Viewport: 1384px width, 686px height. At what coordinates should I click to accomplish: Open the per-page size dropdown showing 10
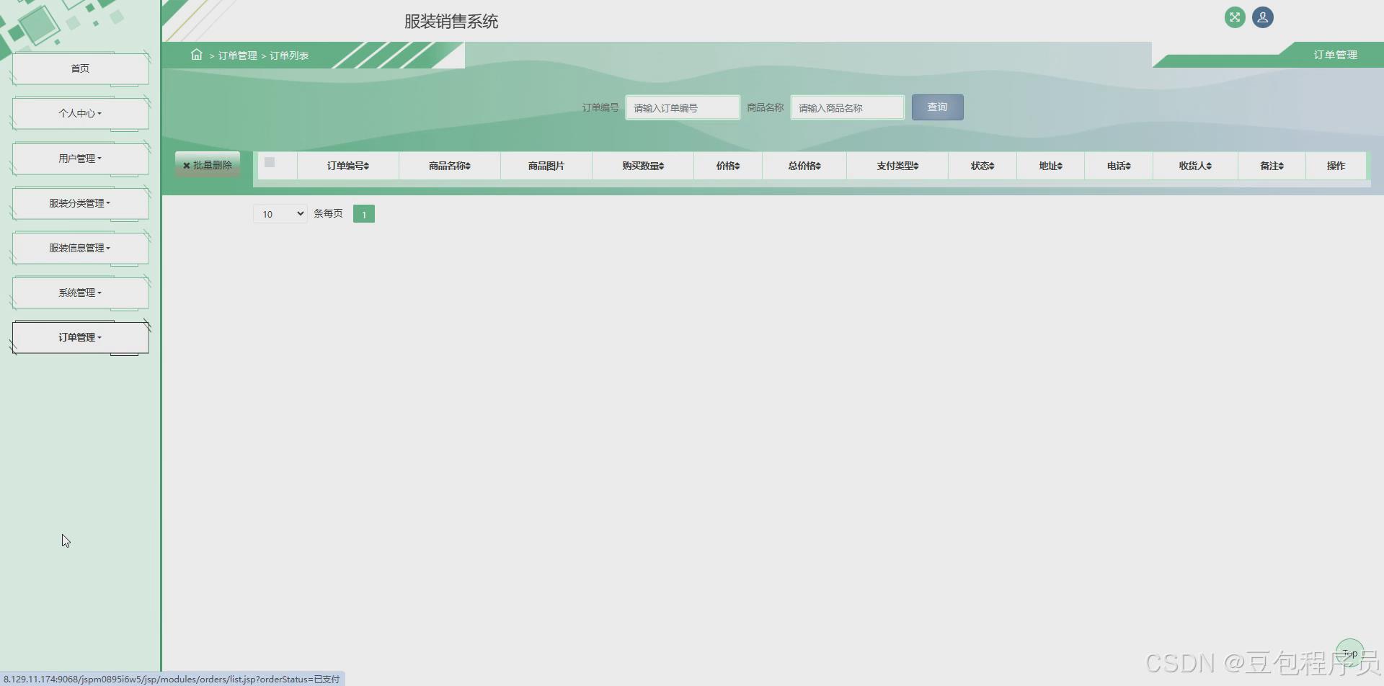tap(280, 213)
